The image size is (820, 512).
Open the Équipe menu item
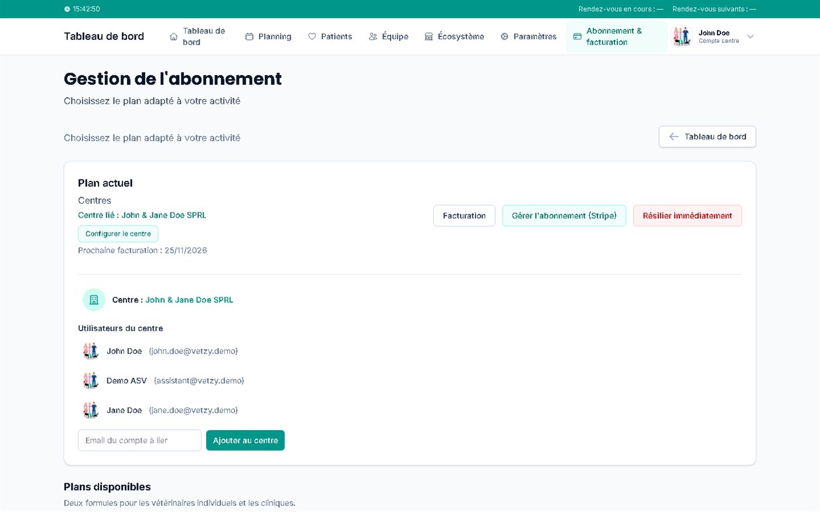click(x=389, y=36)
